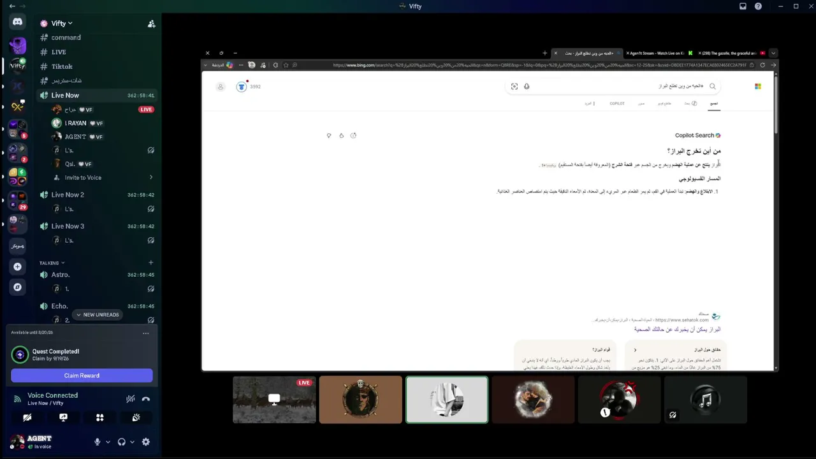
Task: Select the COPILOT tab in Bing results
Action: (617, 103)
